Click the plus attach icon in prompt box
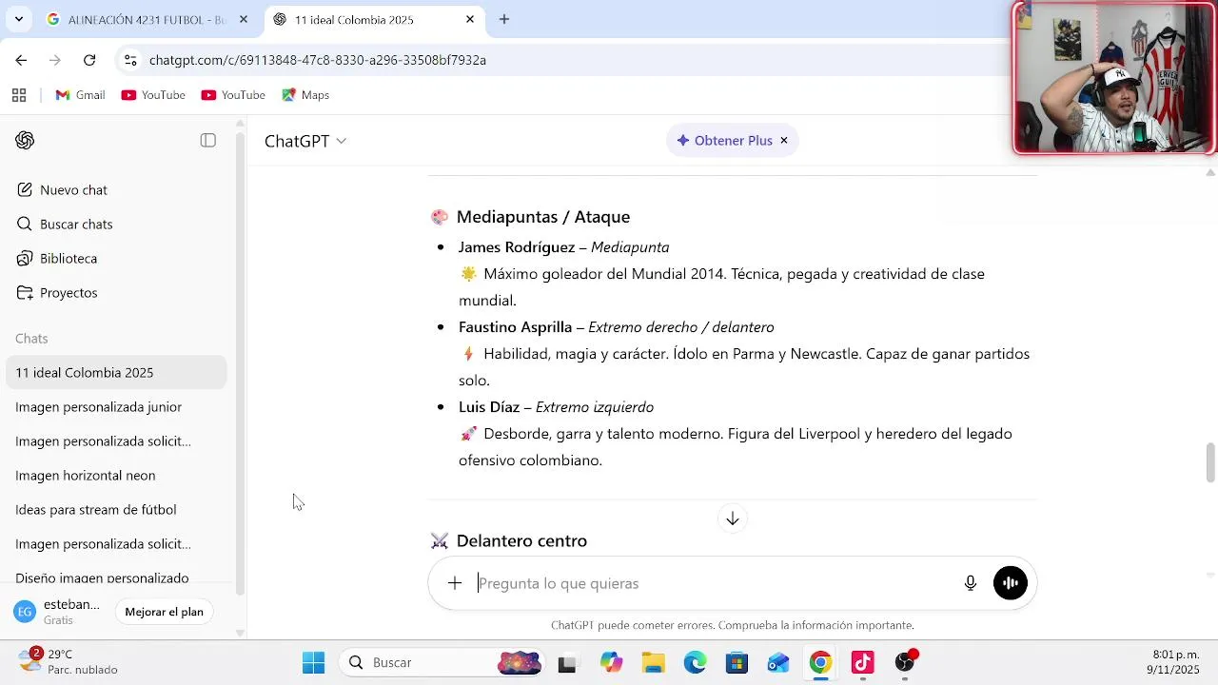This screenshot has height=685, width=1218. [x=455, y=583]
